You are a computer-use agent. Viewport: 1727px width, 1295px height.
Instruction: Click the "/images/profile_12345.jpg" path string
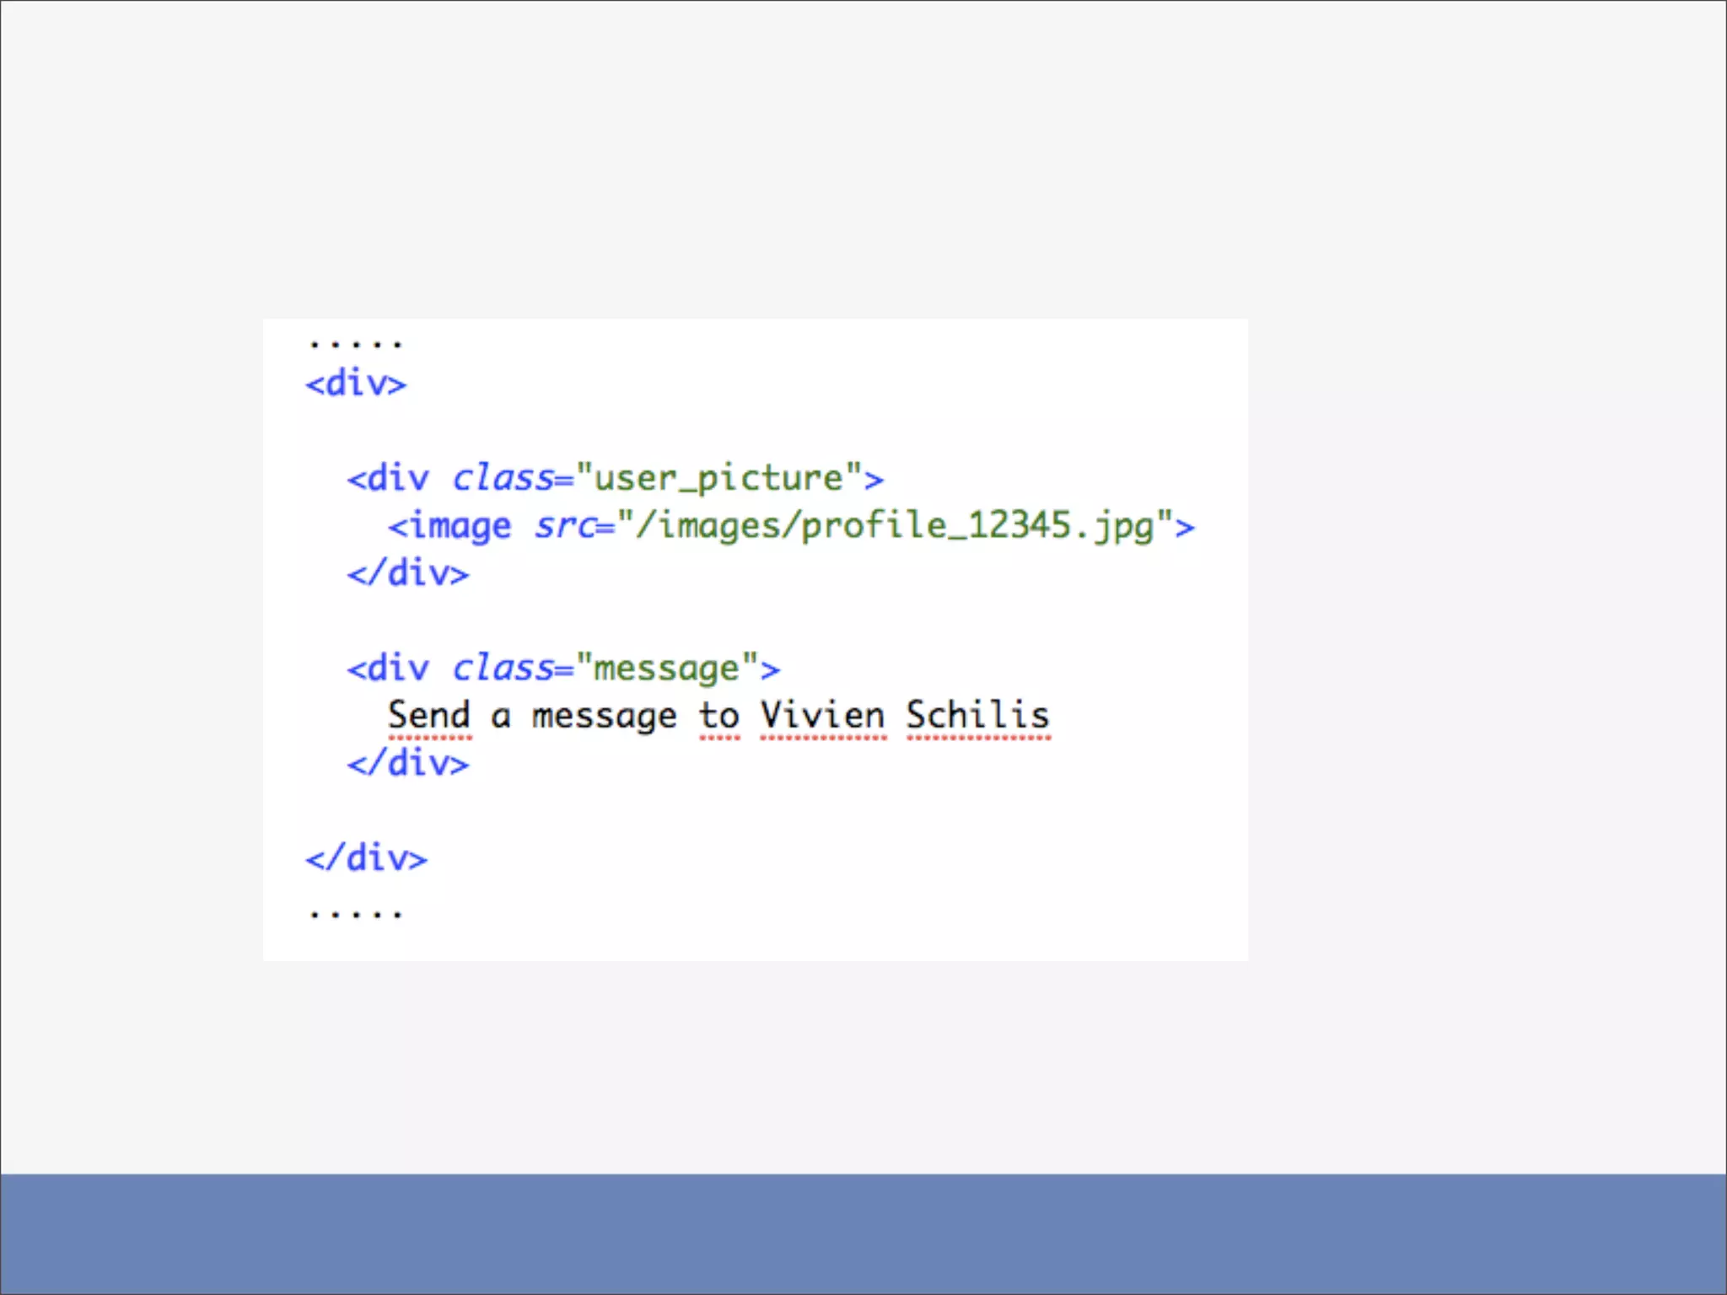coord(894,527)
